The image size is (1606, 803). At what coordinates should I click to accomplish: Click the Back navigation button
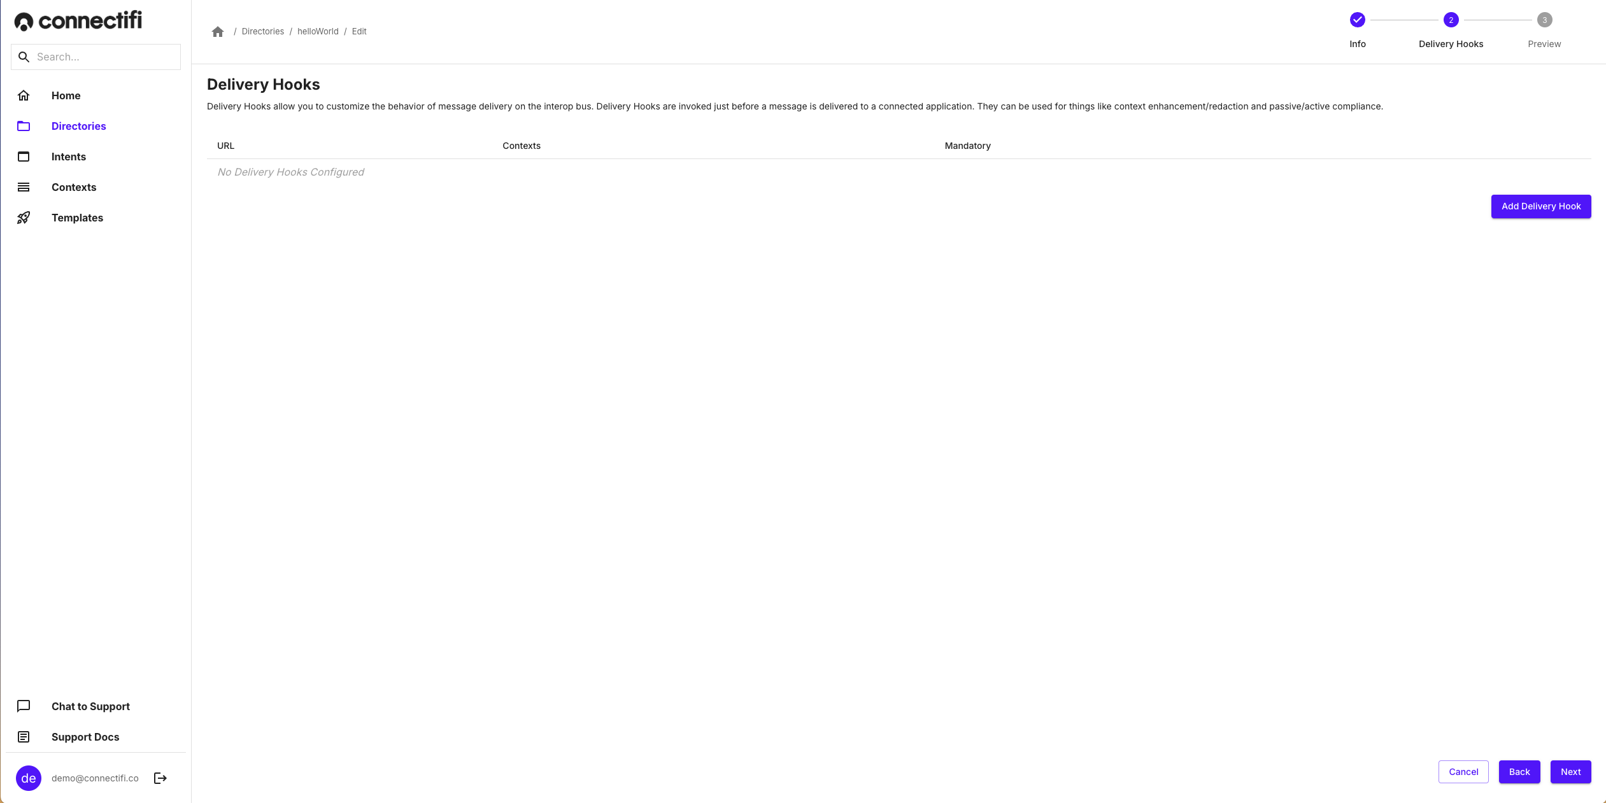[1520, 771]
